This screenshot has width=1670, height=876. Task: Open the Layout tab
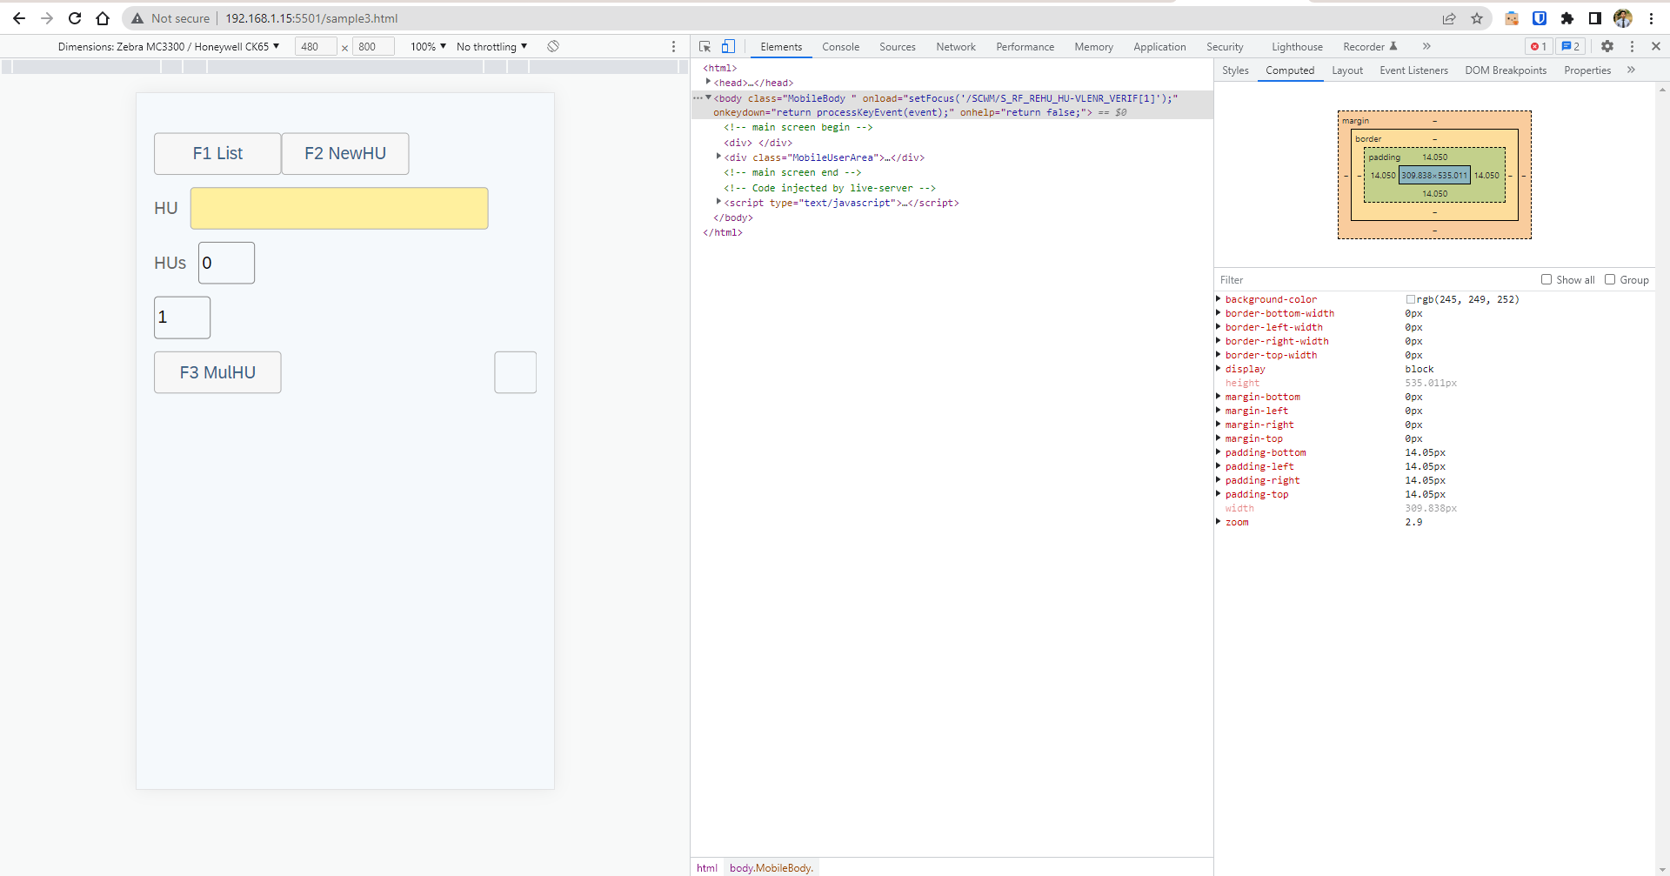click(x=1346, y=70)
